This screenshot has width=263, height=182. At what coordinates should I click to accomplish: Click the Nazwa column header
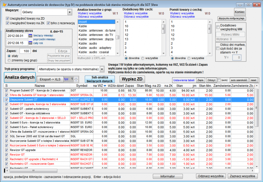pos(39,86)
